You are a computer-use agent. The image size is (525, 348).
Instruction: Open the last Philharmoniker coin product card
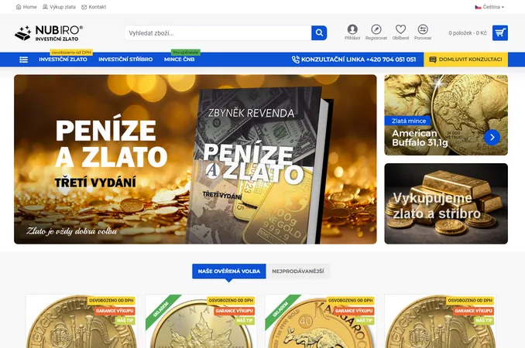[x=441, y=321]
